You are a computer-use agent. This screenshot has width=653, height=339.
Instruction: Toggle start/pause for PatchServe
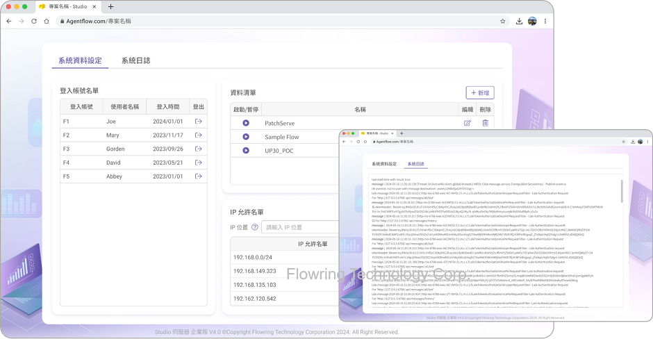pyautogui.click(x=246, y=123)
